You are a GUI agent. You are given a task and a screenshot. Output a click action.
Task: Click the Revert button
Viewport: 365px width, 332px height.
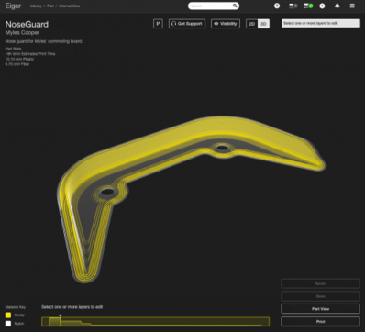click(x=320, y=283)
